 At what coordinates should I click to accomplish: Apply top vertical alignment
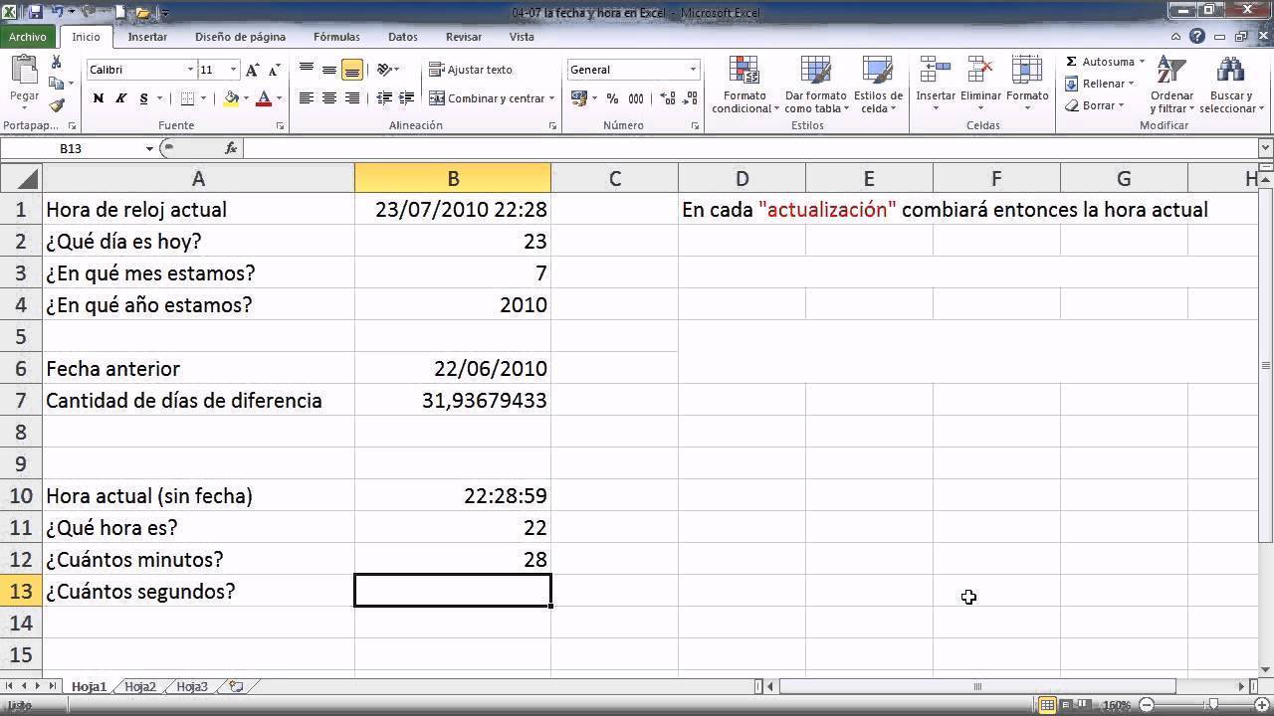point(307,70)
